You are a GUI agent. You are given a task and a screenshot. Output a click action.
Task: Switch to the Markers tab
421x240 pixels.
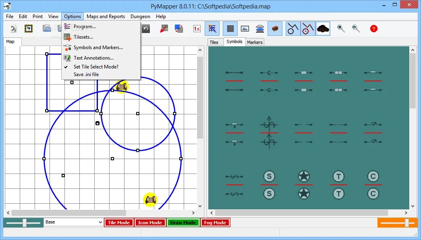pos(255,42)
